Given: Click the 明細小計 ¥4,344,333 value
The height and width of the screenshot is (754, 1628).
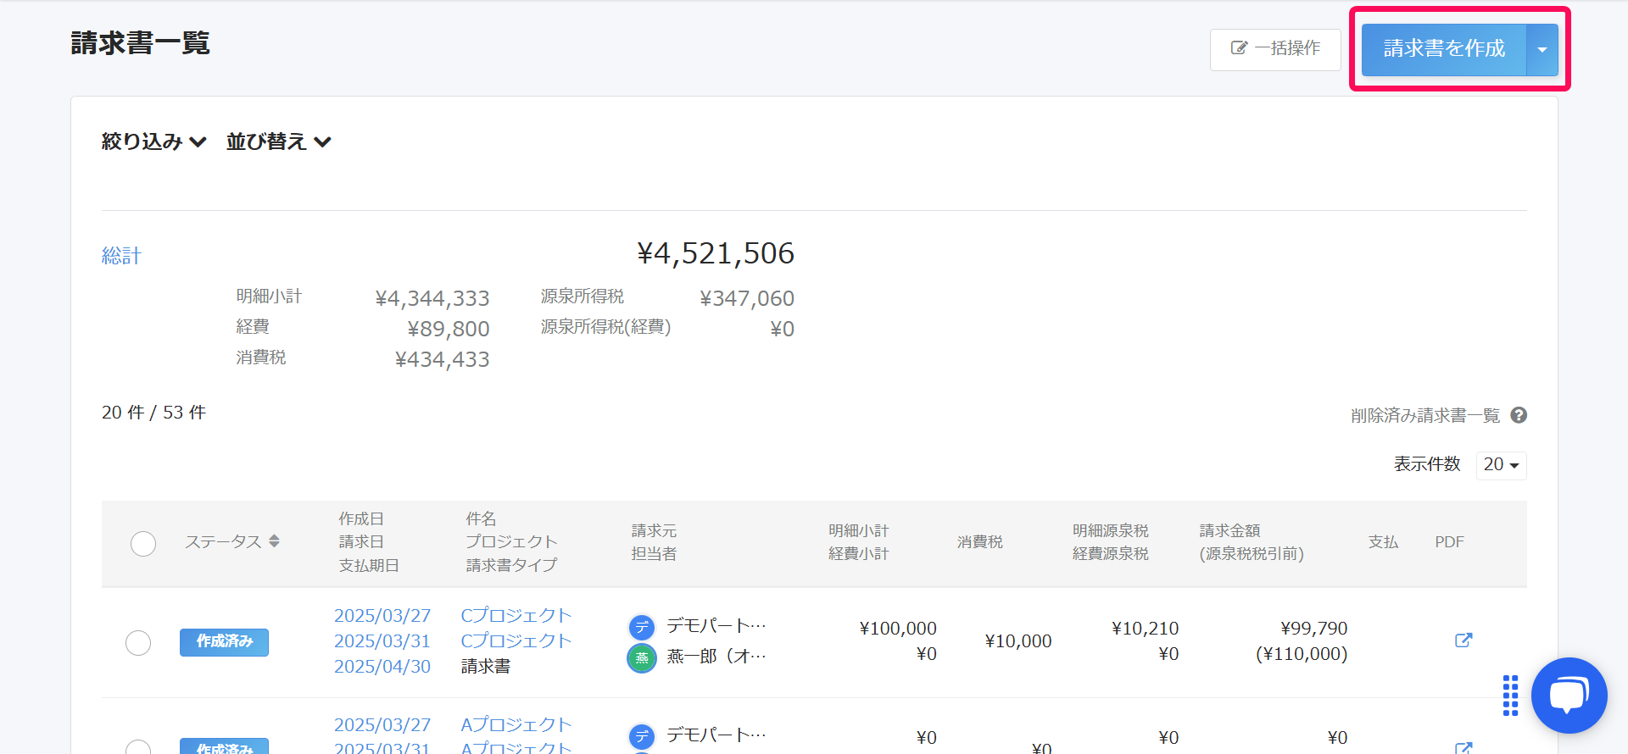Looking at the screenshot, I should (432, 298).
